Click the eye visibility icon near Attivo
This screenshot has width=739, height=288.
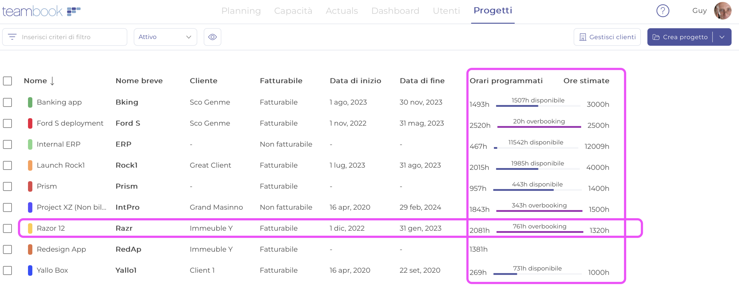point(212,37)
